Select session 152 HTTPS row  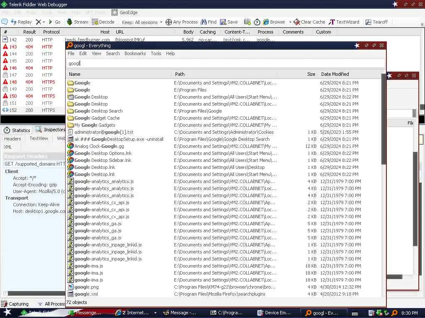pyautogui.click(x=33, y=110)
